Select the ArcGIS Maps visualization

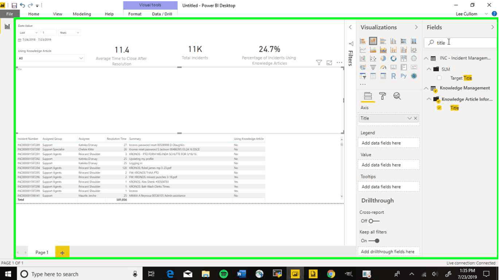coord(414,76)
